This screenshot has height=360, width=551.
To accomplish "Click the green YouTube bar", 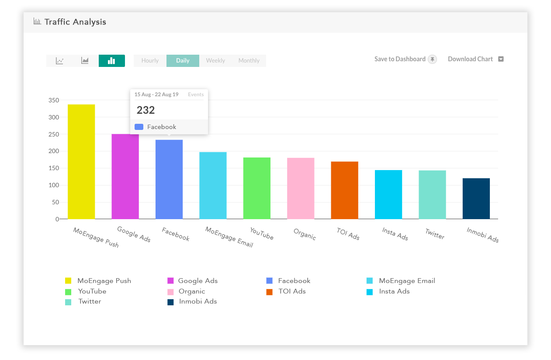I will click(257, 188).
